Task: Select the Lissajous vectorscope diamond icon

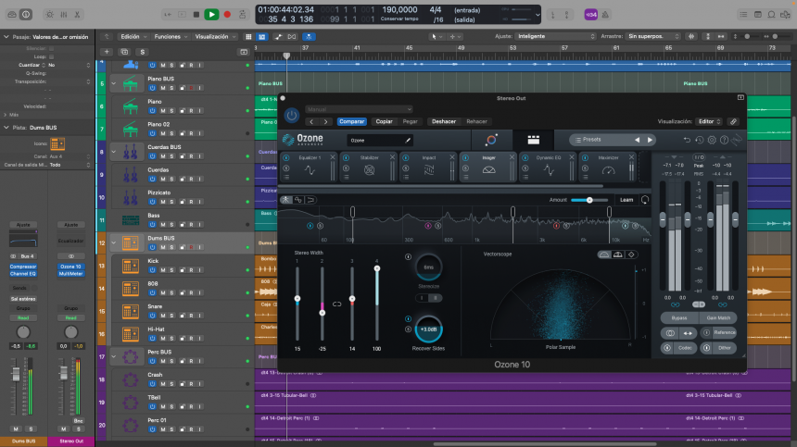Action: [631, 255]
